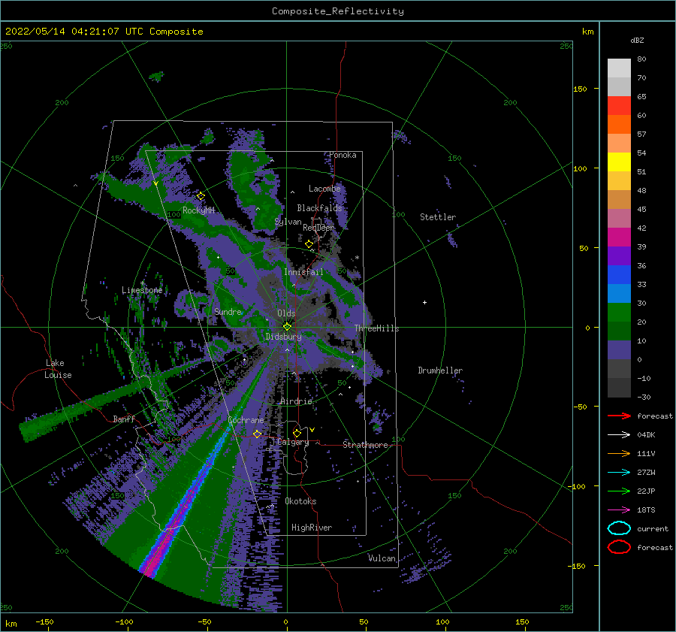
Task: Pick the dark green 10-20 dBZ swatch
Action: point(619,331)
